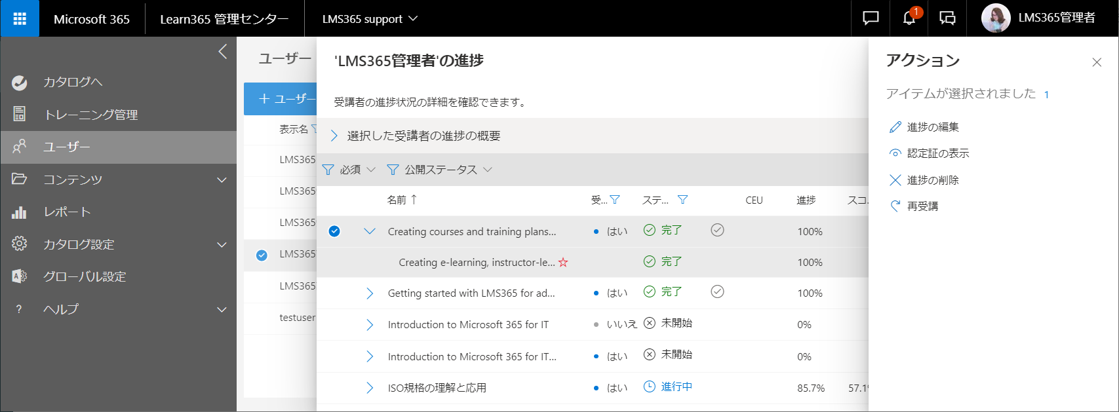Click 完了 status icon of Getting started row
This screenshot has height=412, width=1119.
[x=650, y=291]
